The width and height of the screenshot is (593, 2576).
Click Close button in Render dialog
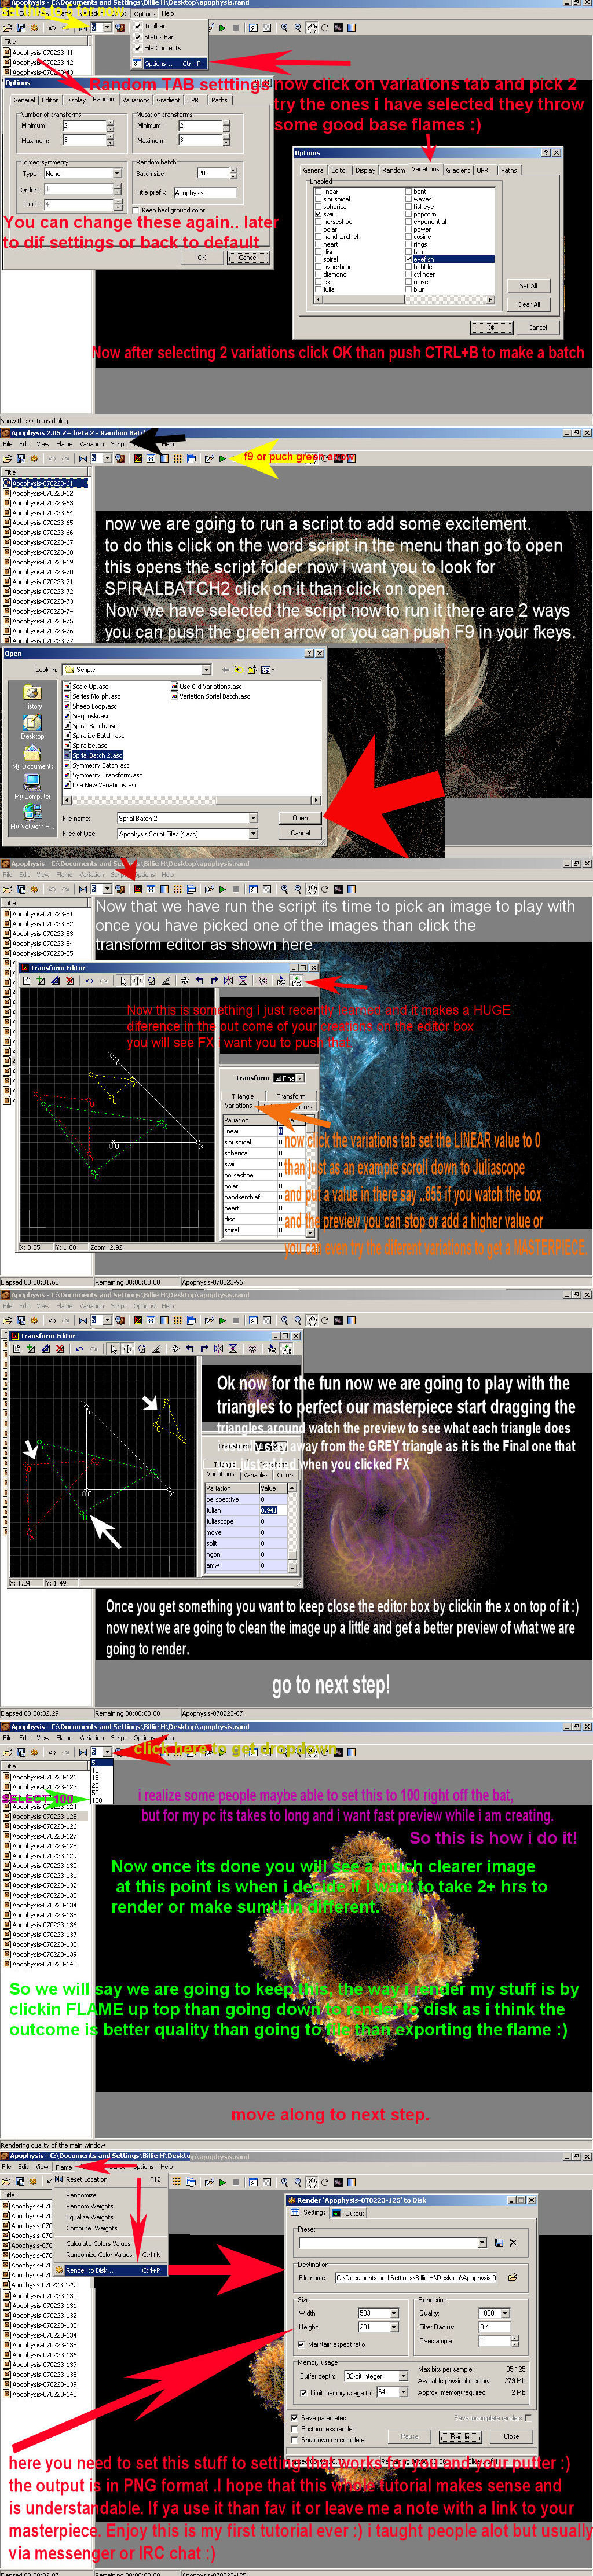(x=511, y=2437)
